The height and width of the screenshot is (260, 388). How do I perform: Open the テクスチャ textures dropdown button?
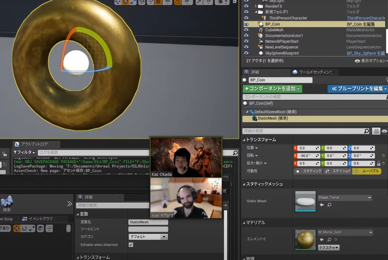point(329,248)
